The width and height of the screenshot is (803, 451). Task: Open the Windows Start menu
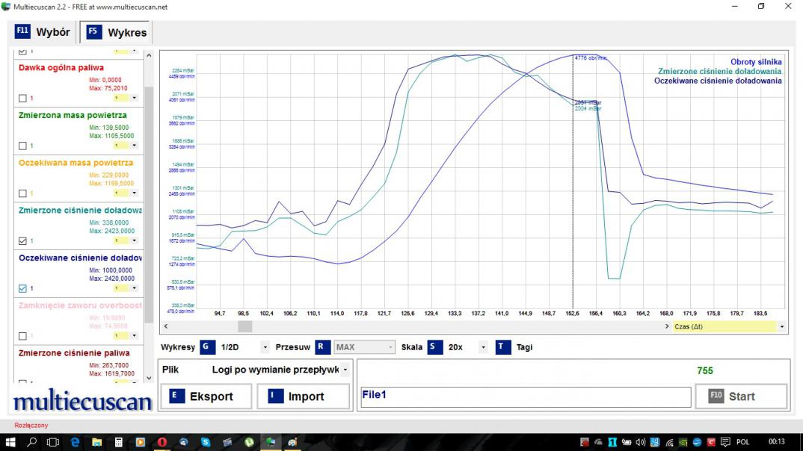click(x=10, y=442)
